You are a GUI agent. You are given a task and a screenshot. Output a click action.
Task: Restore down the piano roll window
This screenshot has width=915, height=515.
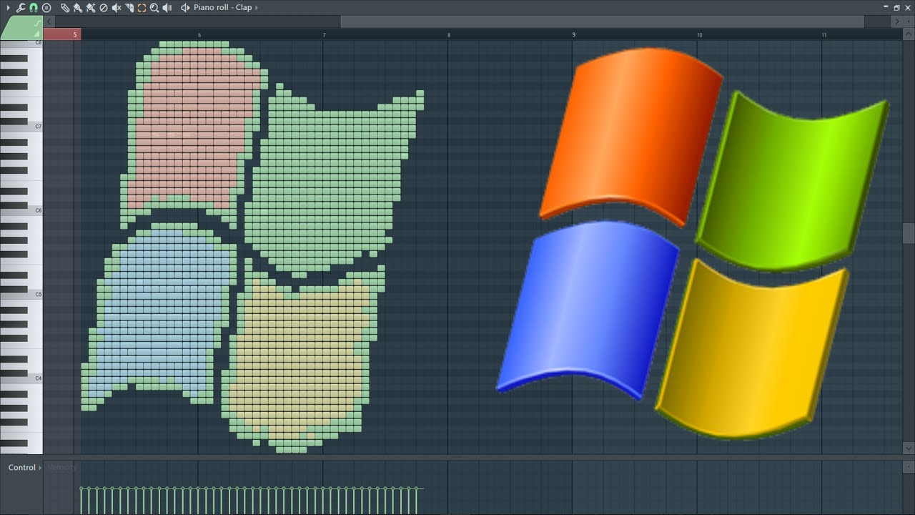896,8
